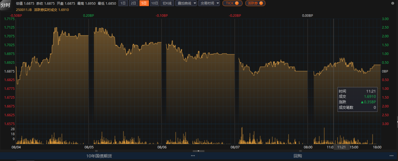Switch to K-line view with 切K线

167,3
